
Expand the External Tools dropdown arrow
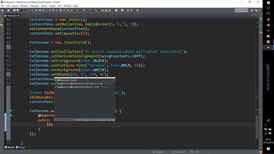(x=99, y=10)
